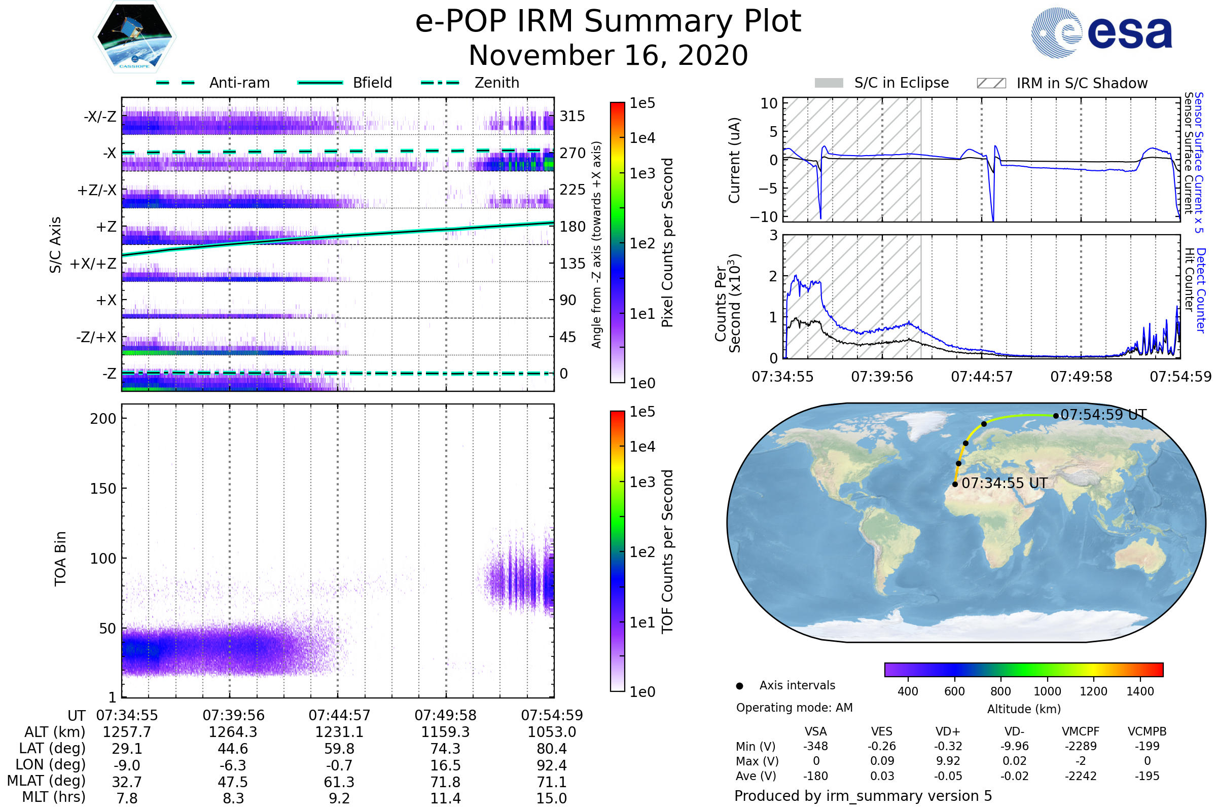The image size is (1217, 811).
Task: Click the 07:54:59 UT orbit endpoint on map
Action: click(1056, 415)
